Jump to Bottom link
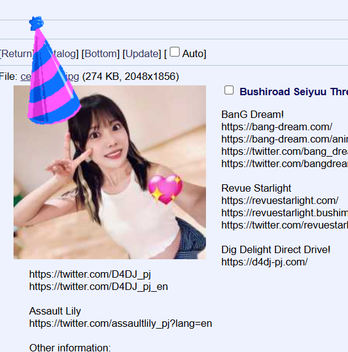Viewport: 348px width, 352px height. pos(100,54)
